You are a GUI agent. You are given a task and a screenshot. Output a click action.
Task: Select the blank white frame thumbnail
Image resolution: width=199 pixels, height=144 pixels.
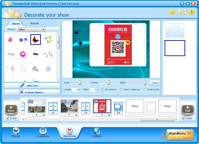coord(175,48)
